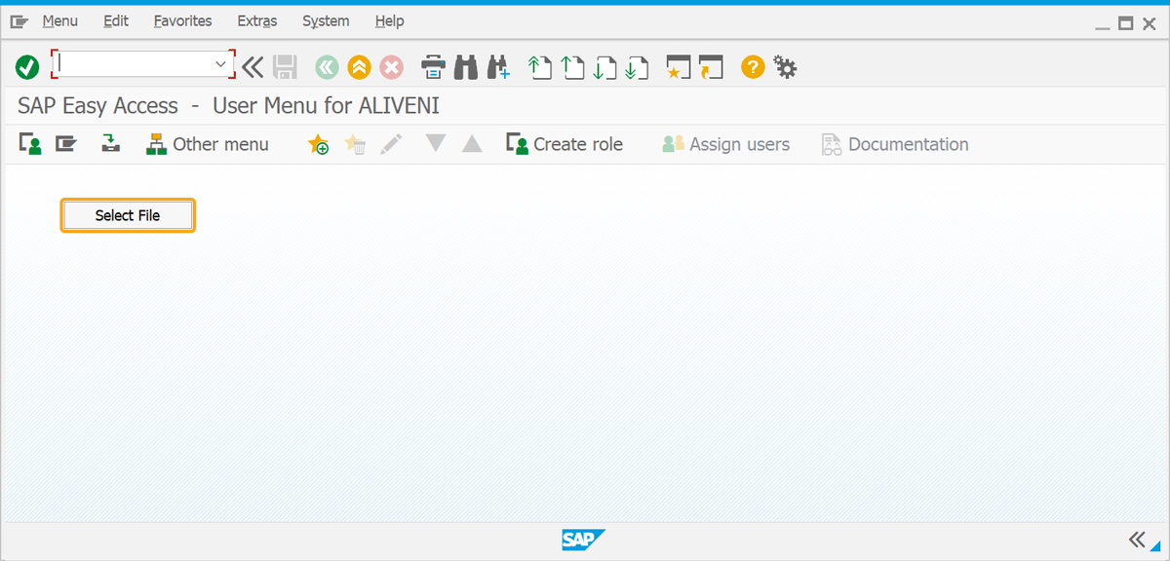Click the green Back arrow icon
The width and height of the screenshot is (1170, 561).
pos(327,66)
